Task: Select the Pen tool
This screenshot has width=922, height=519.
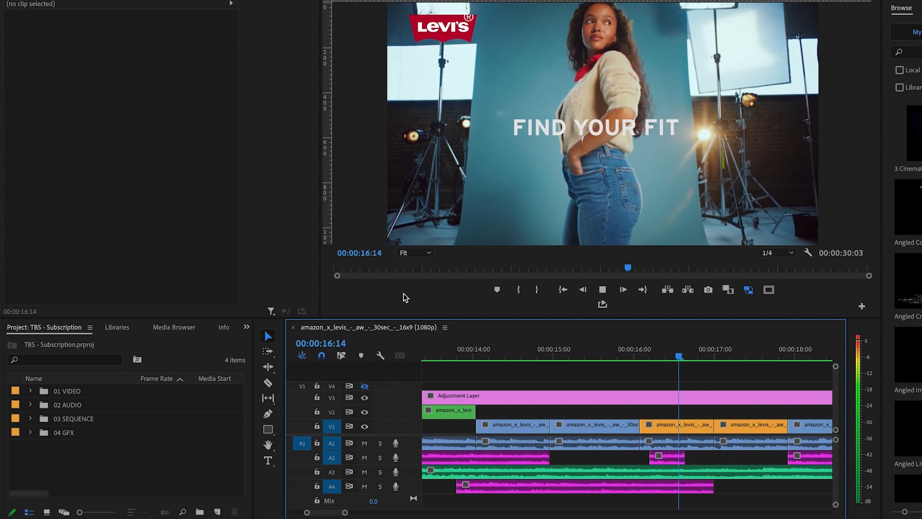Action: click(x=268, y=414)
